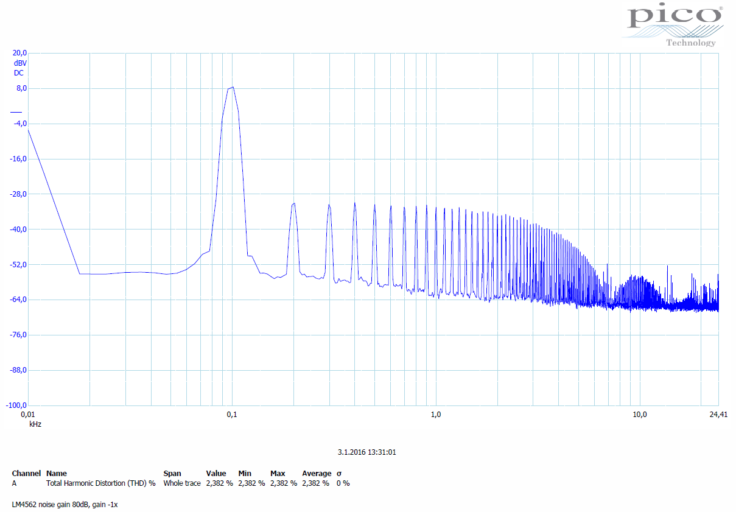The height and width of the screenshot is (512, 736).
Task: Click the 'kHz' frequency unit label
Action: [35, 424]
